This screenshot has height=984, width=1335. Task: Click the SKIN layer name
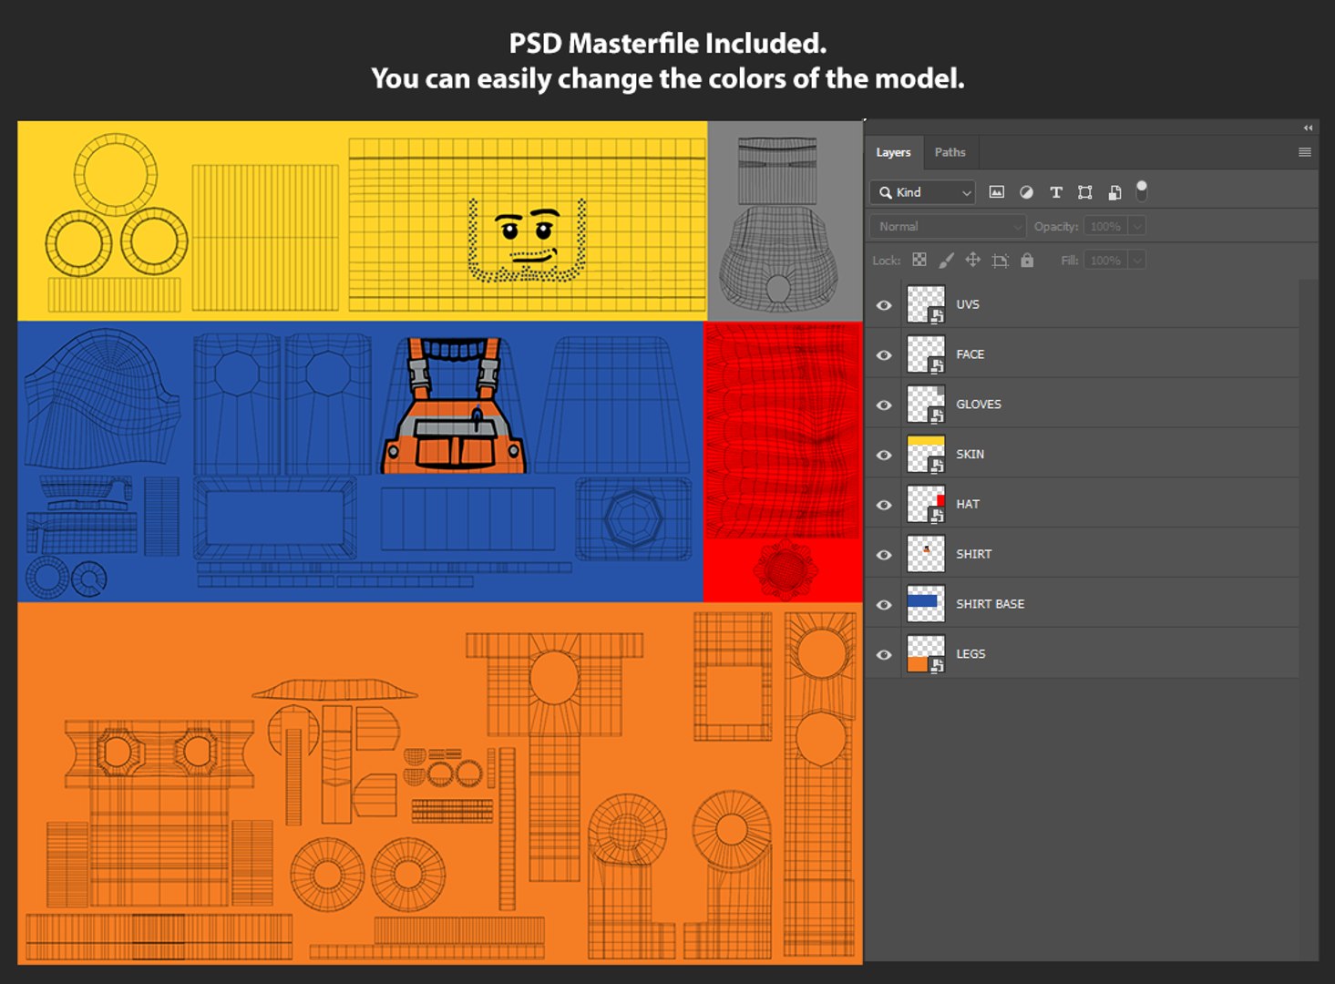[970, 455]
